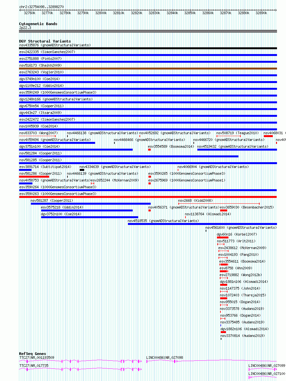Click nsv4466138 gnomADStructuralVariants label
This screenshot has height=381, width=286.
(x=103, y=133)
